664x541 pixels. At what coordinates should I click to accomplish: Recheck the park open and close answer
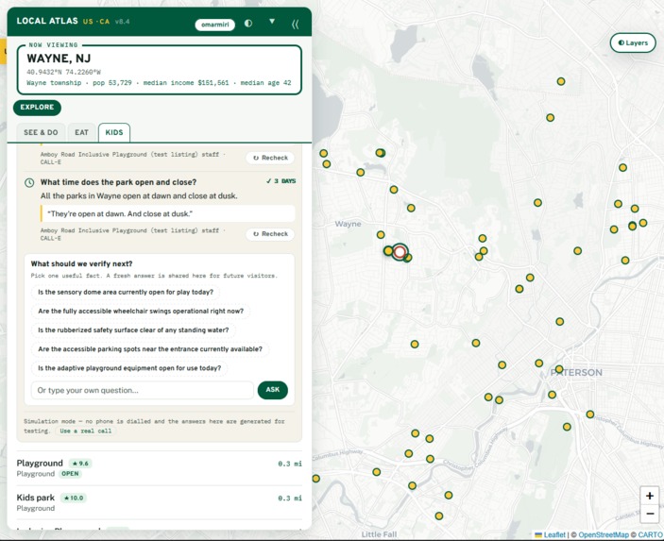click(x=270, y=234)
